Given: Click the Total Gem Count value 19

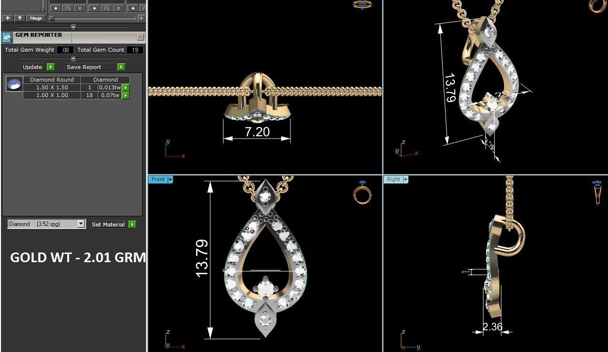Looking at the screenshot, I should (135, 50).
